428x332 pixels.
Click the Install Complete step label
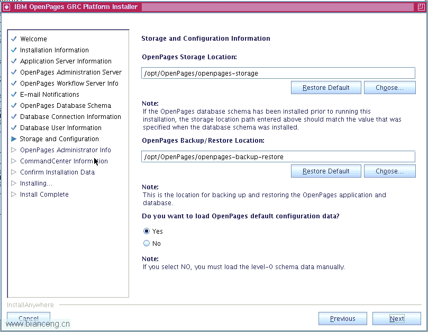point(44,194)
